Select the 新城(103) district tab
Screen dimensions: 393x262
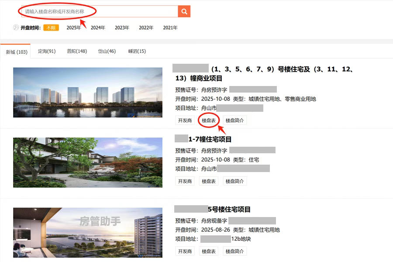[16, 52]
